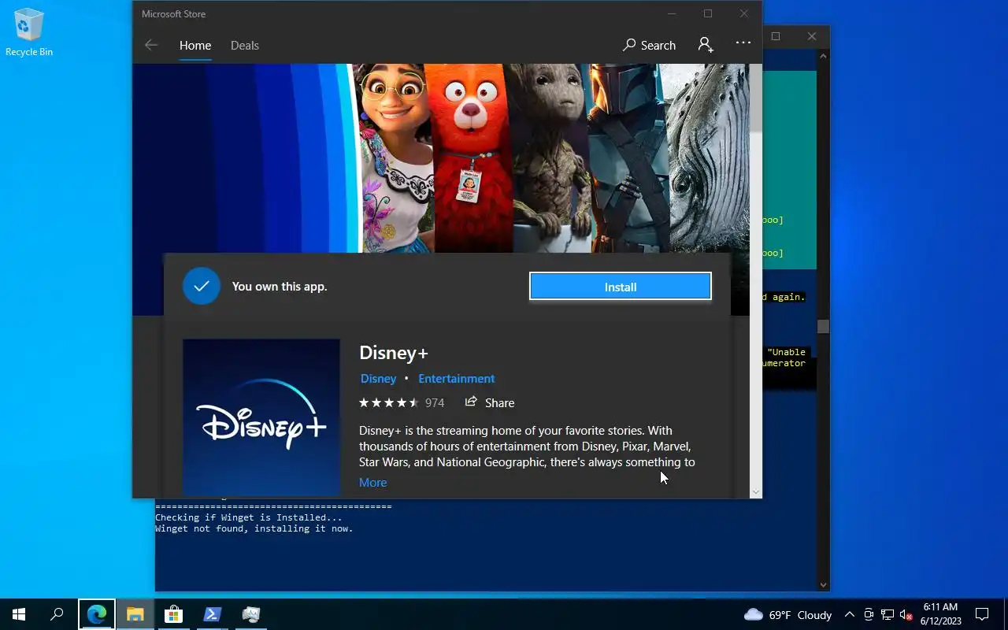Click the blue checkmark ownership icon
The width and height of the screenshot is (1008, 630).
[x=202, y=286]
